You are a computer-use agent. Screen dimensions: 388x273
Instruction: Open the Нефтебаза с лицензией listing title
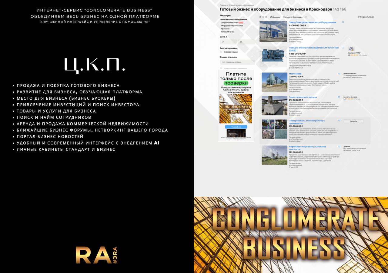(x=307, y=148)
